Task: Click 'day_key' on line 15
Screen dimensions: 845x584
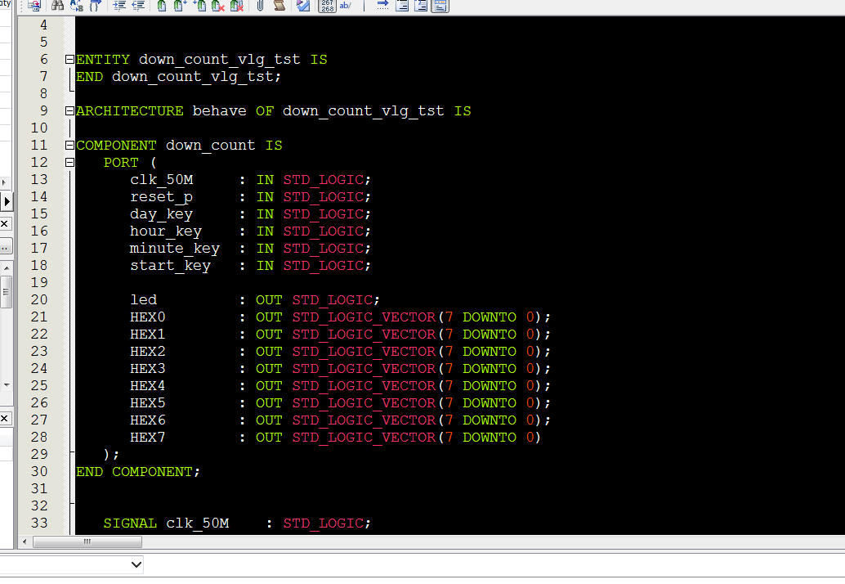Action: click(x=161, y=214)
